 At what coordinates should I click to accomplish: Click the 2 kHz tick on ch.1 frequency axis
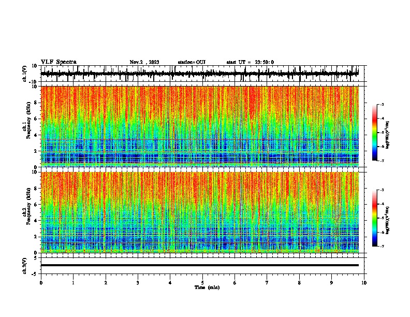coord(36,151)
